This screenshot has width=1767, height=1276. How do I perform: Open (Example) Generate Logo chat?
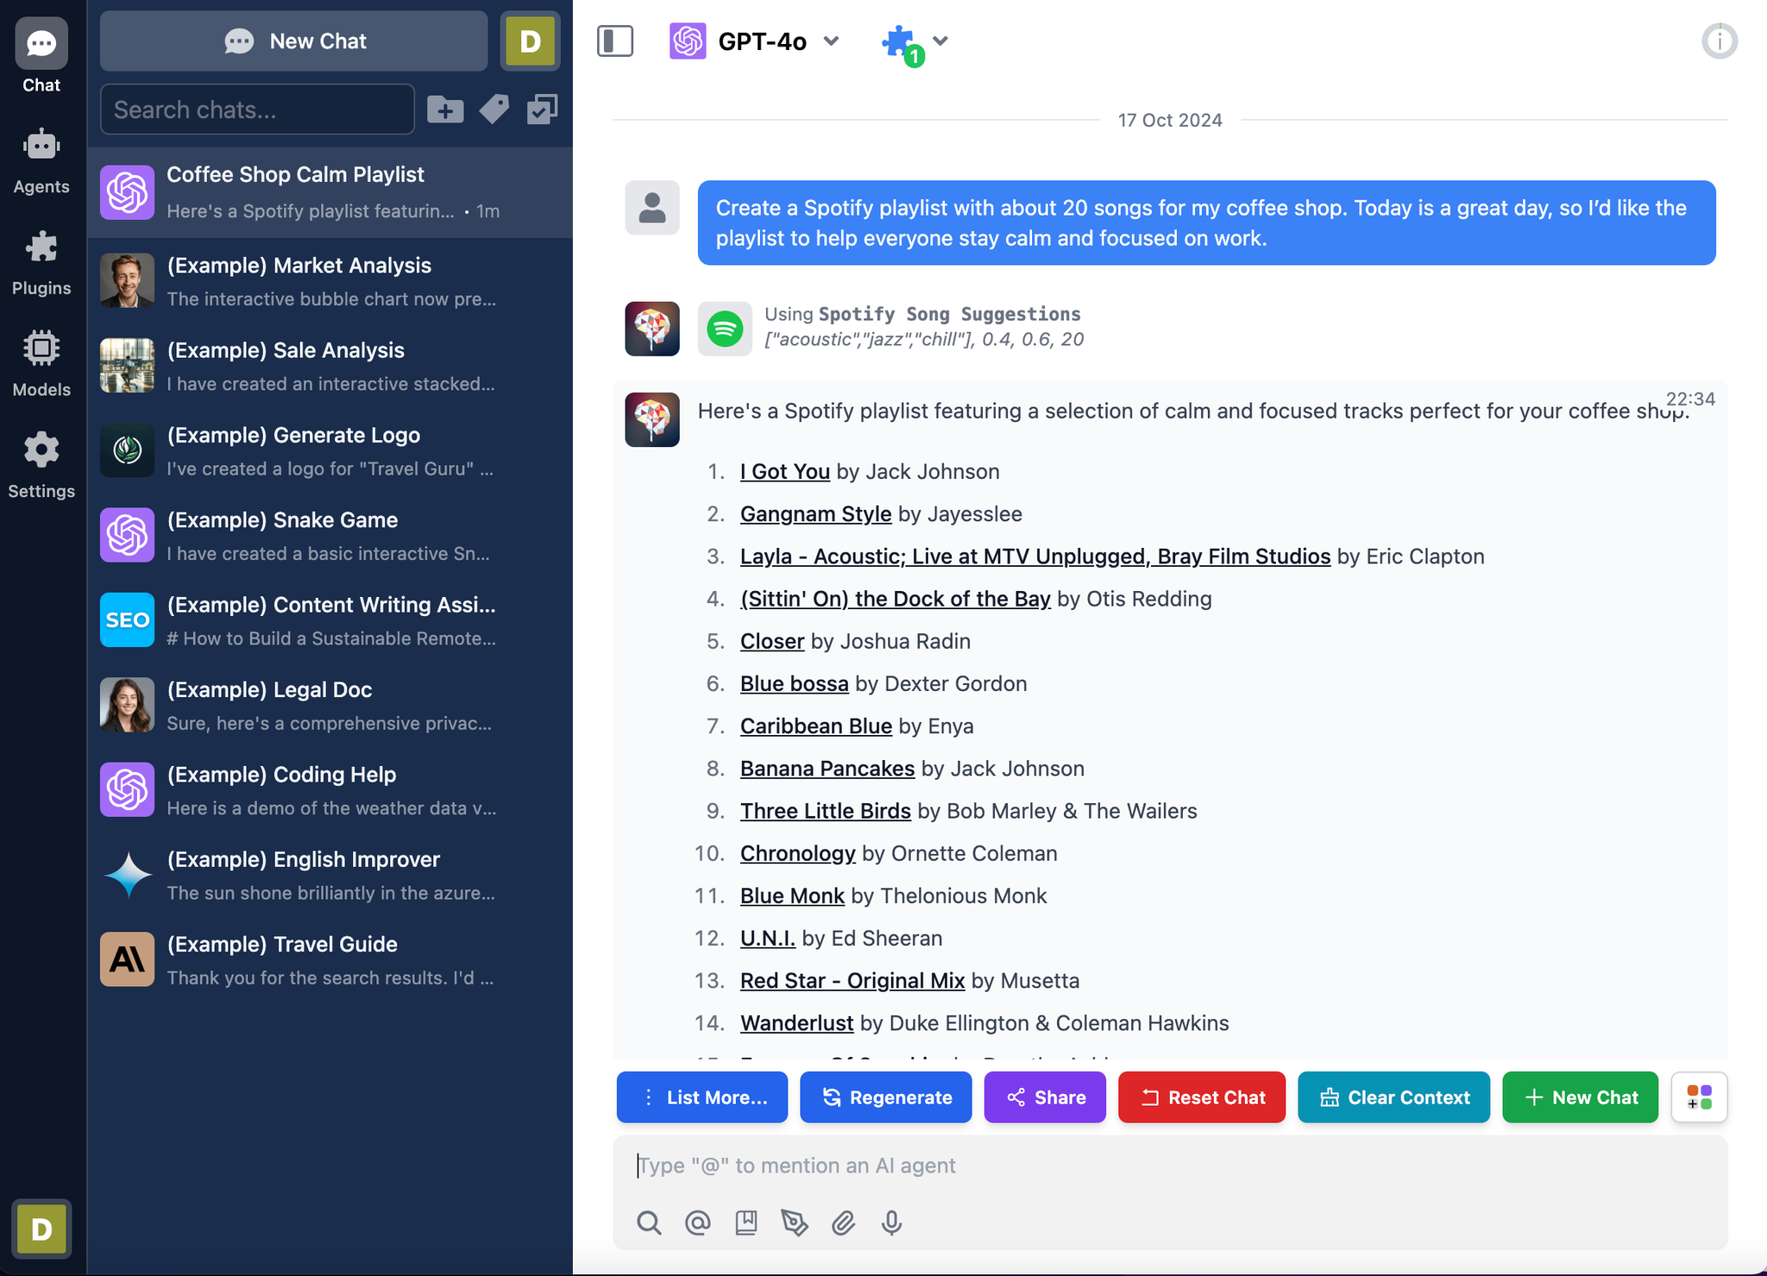(330, 451)
